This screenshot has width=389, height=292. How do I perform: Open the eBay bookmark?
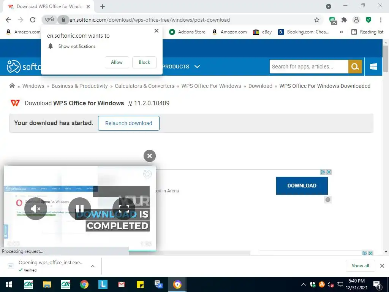[x=262, y=32]
